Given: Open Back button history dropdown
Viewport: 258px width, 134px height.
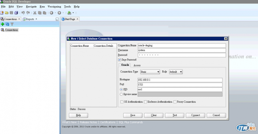Looking at the screenshot, I should (x=55, y=13).
